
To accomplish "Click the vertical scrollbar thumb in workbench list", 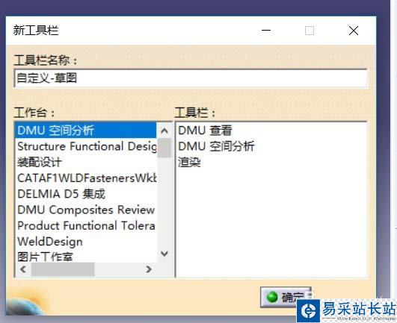I will [164, 148].
